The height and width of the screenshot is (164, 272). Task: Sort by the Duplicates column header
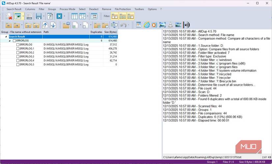coord(96,32)
